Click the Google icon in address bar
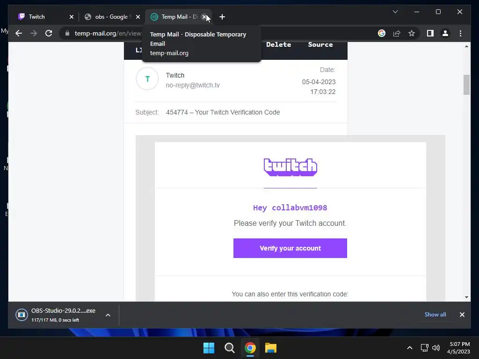Screen dimensions: 479x359 coord(382,33)
